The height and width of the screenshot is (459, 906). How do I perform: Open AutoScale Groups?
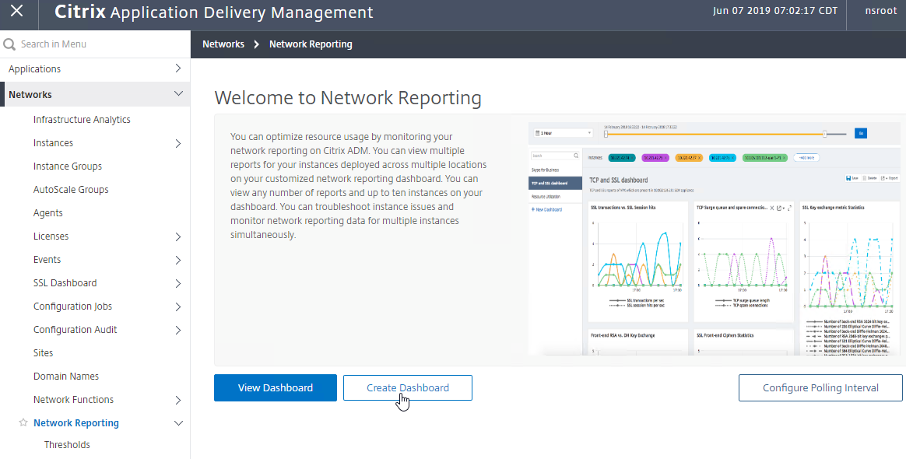point(71,189)
